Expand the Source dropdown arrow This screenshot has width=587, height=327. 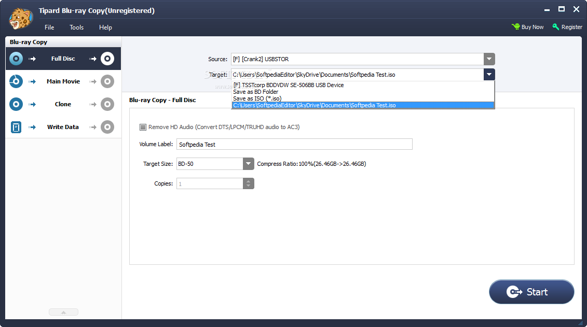tap(489, 59)
